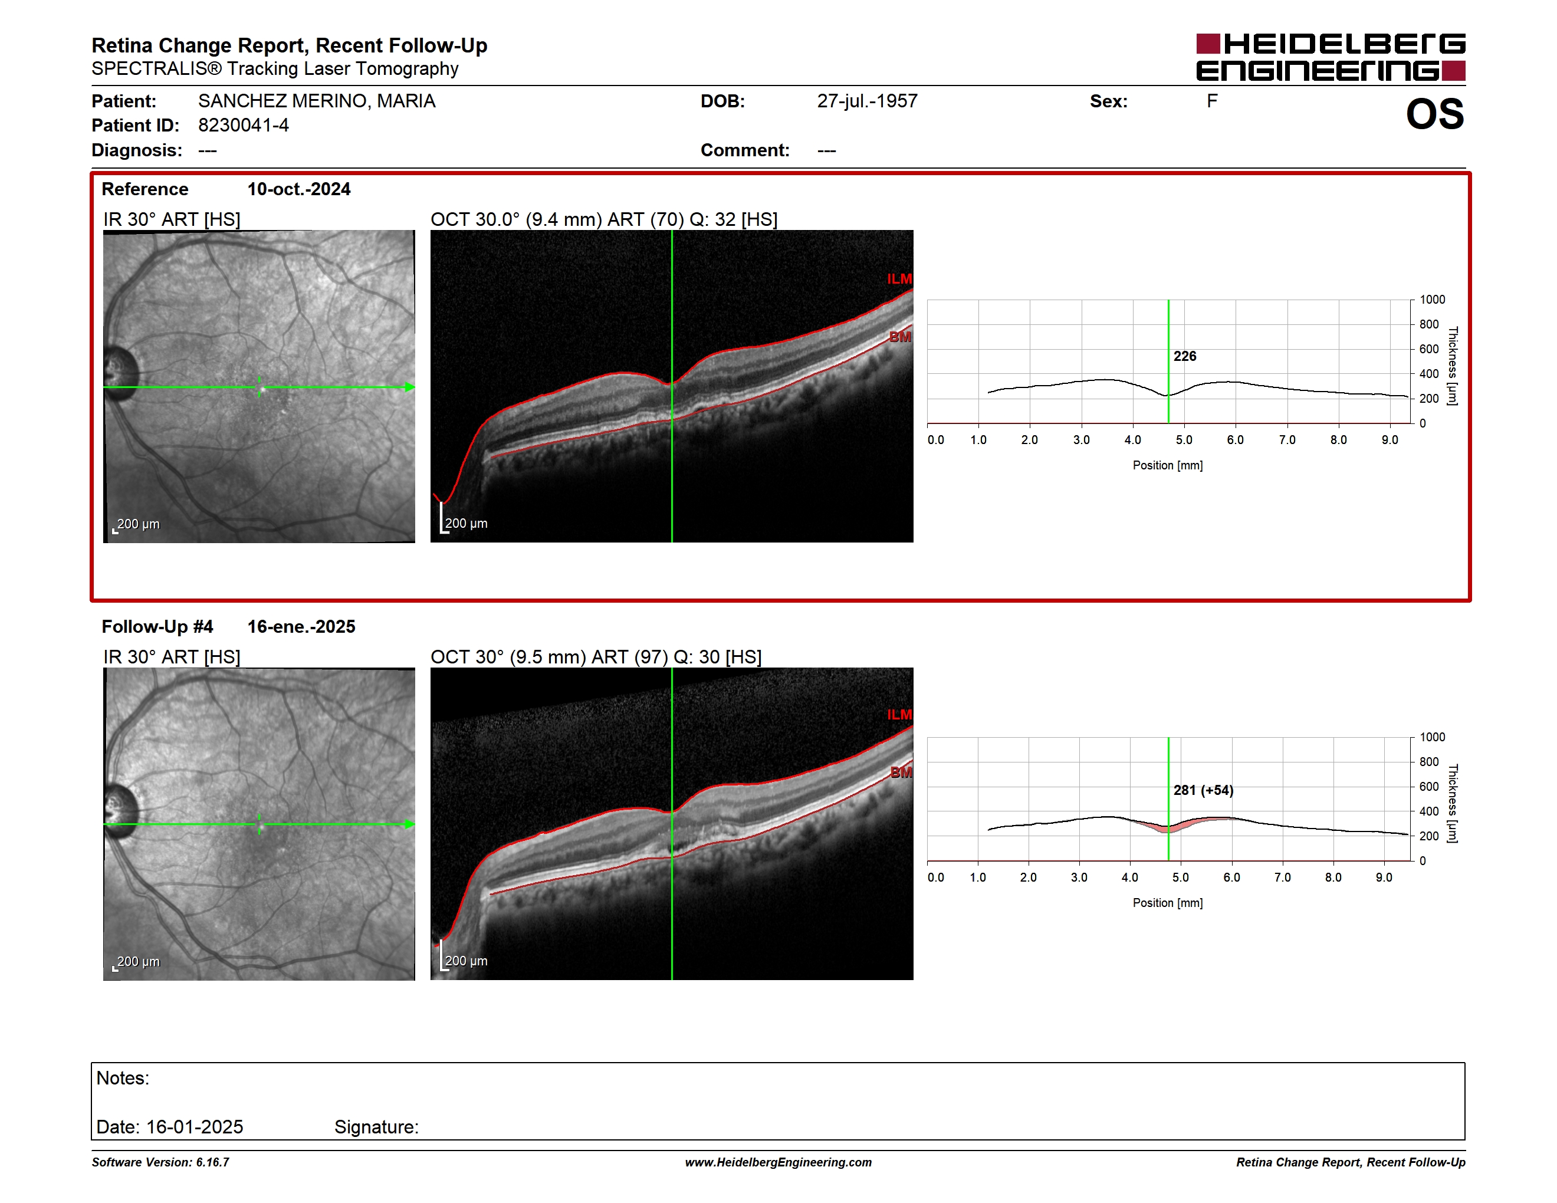Click the ILM label in the Reference OCT
Screen dimensions: 1557x1203
[899, 279]
